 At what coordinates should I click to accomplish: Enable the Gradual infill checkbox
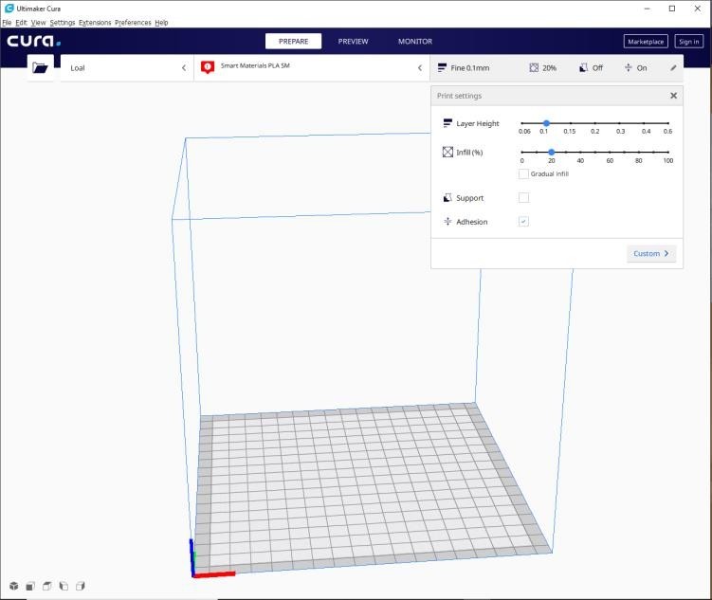point(523,174)
